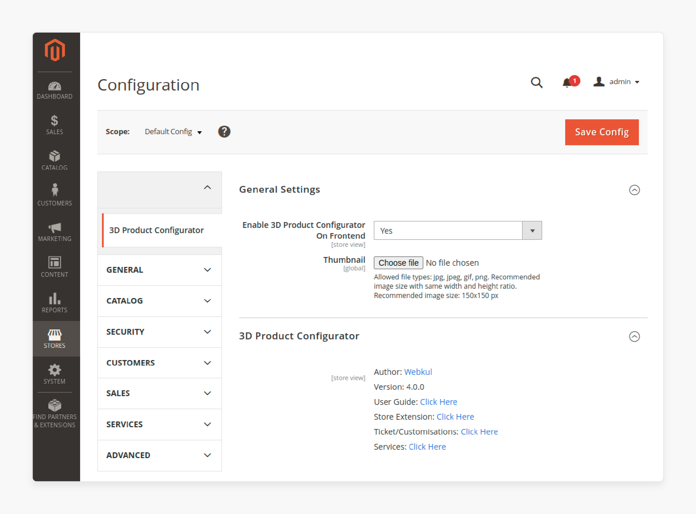This screenshot has height=514, width=696.
Task: Expand the ADVANCED config section
Action: click(x=159, y=455)
